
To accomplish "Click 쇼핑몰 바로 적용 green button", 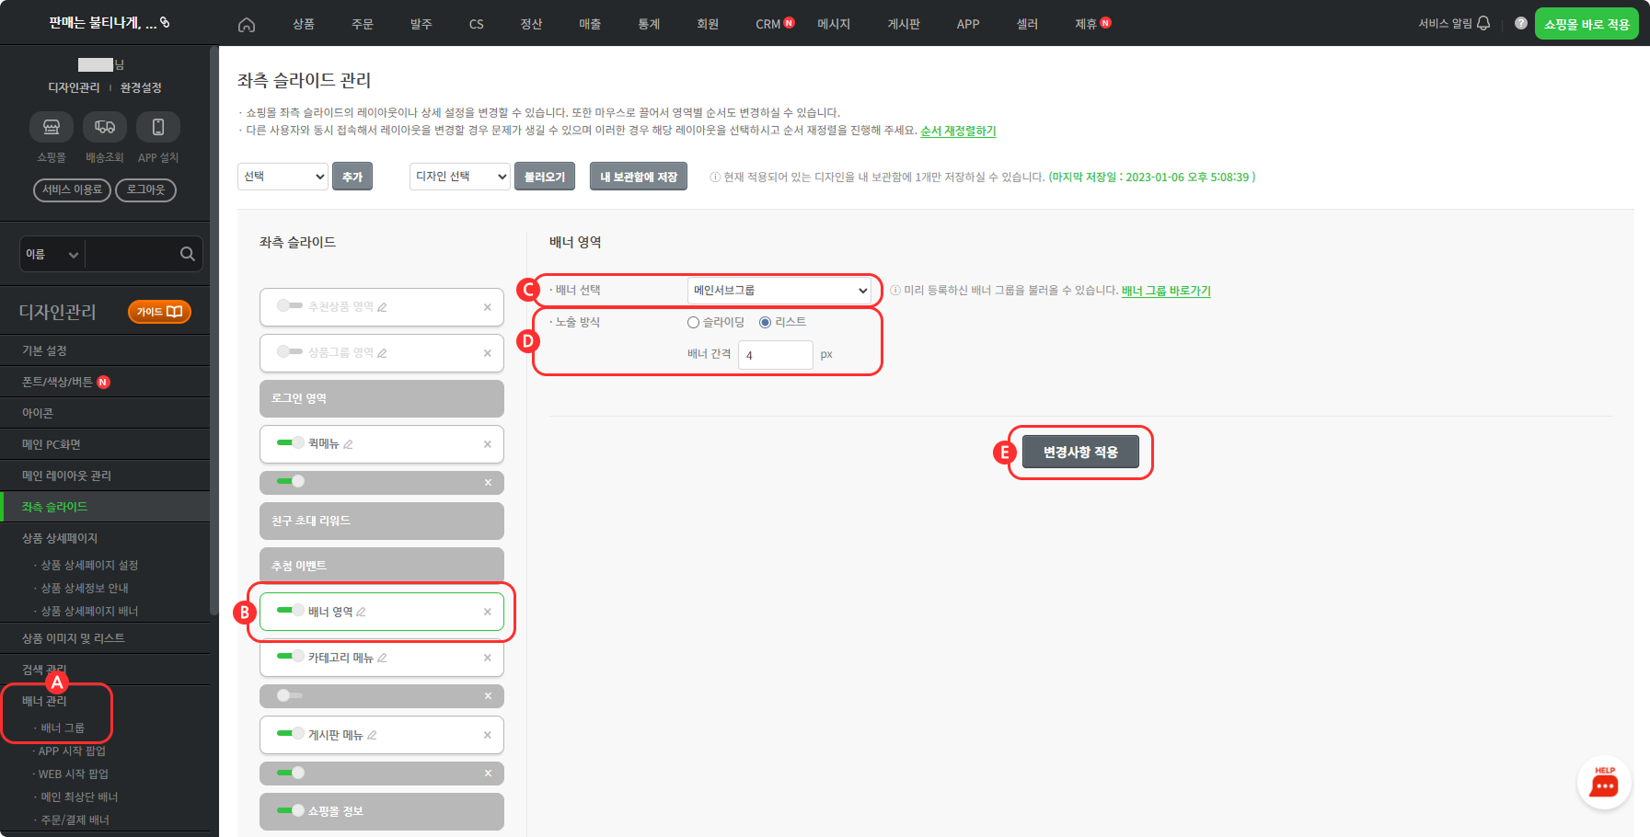I will [1587, 24].
